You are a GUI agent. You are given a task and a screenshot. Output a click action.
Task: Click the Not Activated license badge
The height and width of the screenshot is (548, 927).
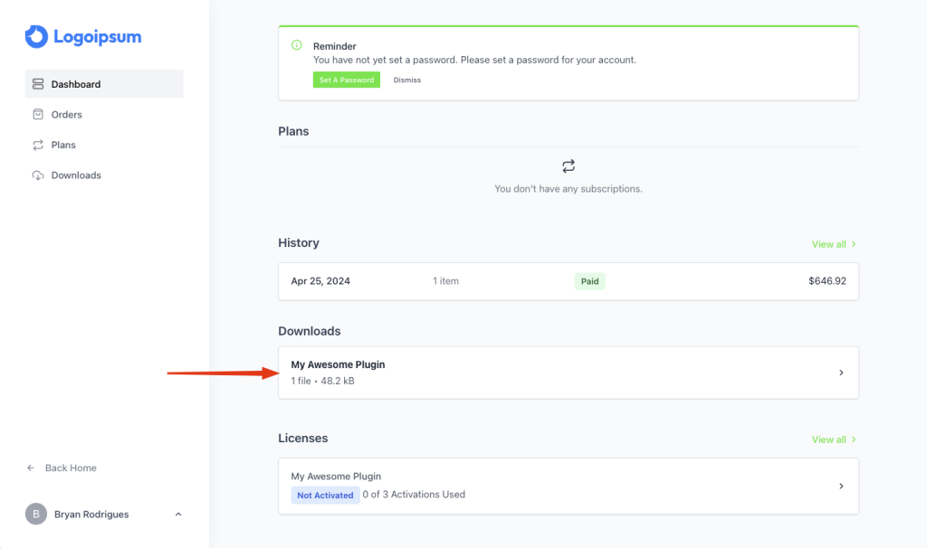(325, 495)
